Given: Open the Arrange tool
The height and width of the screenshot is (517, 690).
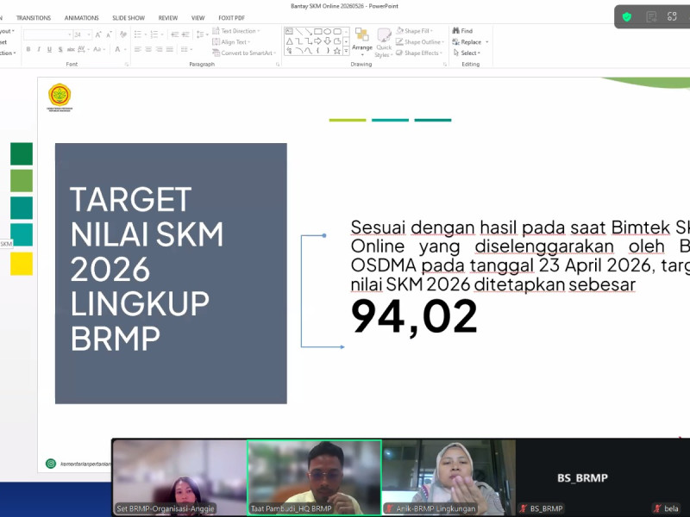Looking at the screenshot, I should tap(362, 41).
